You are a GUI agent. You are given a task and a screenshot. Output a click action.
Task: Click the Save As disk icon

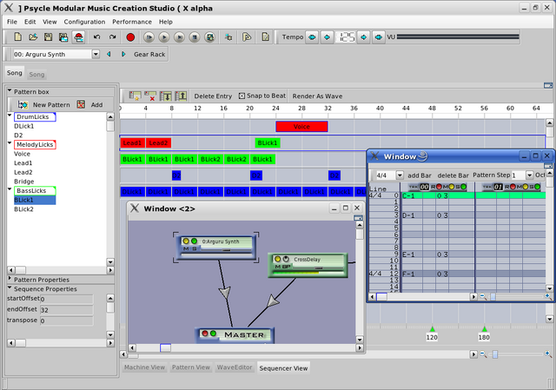pos(63,36)
